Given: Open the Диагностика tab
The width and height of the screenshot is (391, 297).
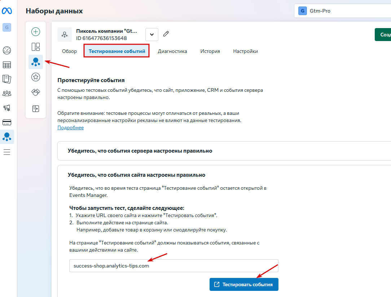Looking at the screenshot, I should pyautogui.click(x=172, y=51).
